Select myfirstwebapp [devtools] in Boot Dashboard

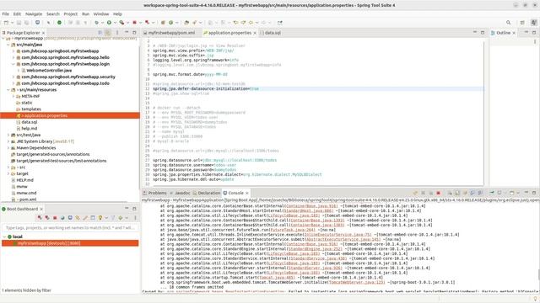point(70,243)
